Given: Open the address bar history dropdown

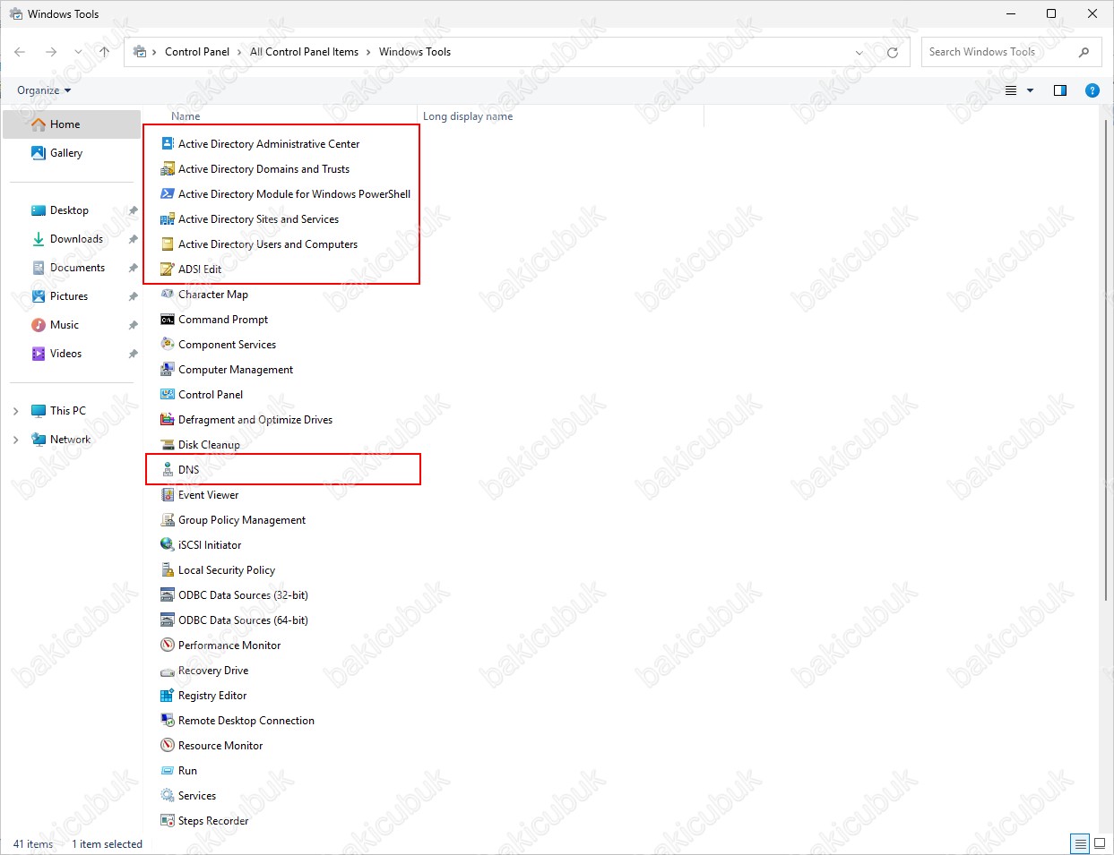Looking at the screenshot, I should [x=859, y=52].
